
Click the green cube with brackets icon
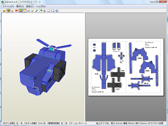[x=41, y=11]
